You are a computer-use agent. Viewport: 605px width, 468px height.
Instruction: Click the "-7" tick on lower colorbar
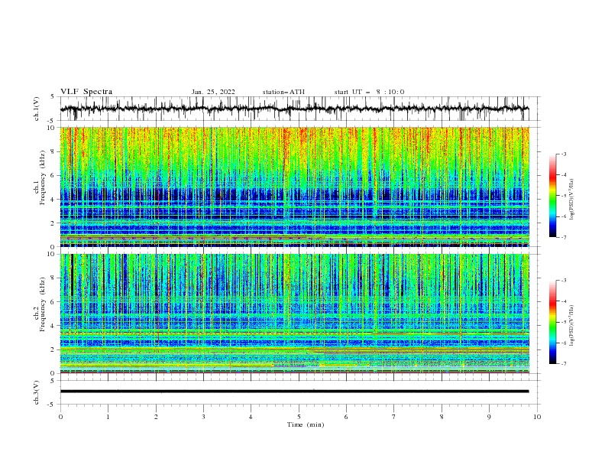coord(563,364)
